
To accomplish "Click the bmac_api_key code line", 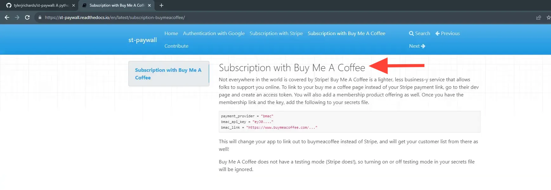I will [247, 122].
